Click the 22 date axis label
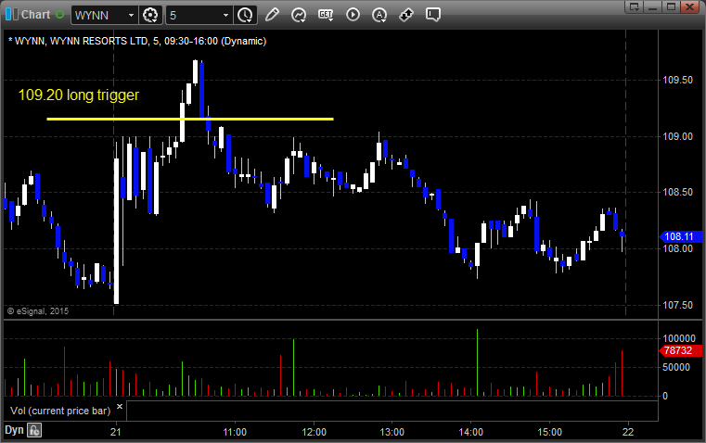This screenshot has height=443, width=706. click(628, 432)
